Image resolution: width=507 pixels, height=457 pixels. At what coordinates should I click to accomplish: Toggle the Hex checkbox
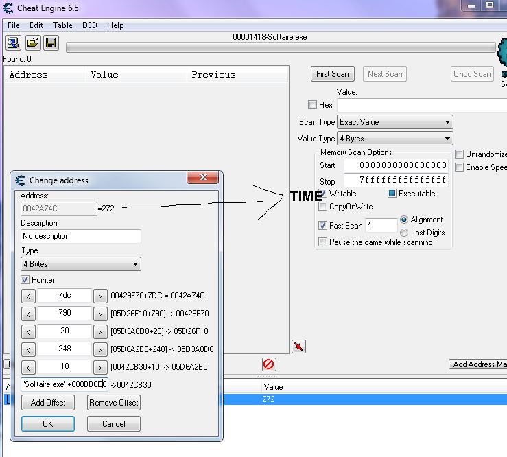point(313,105)
